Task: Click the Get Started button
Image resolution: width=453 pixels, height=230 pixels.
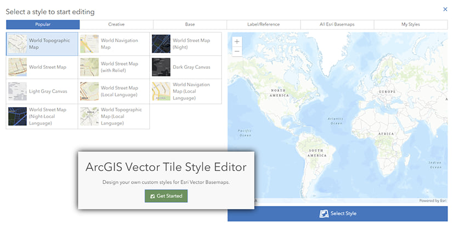Action: [x=166, y=196]
